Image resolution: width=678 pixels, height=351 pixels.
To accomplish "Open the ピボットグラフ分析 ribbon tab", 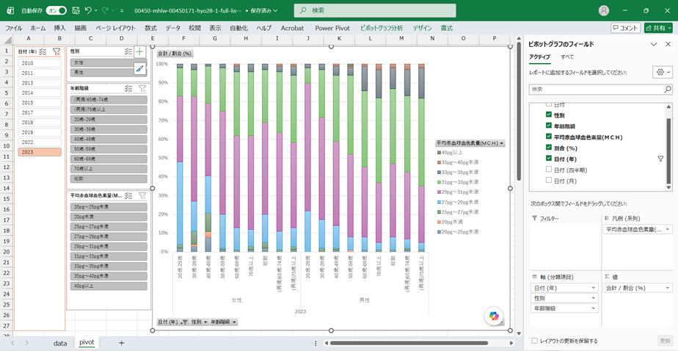I will 382,28.
